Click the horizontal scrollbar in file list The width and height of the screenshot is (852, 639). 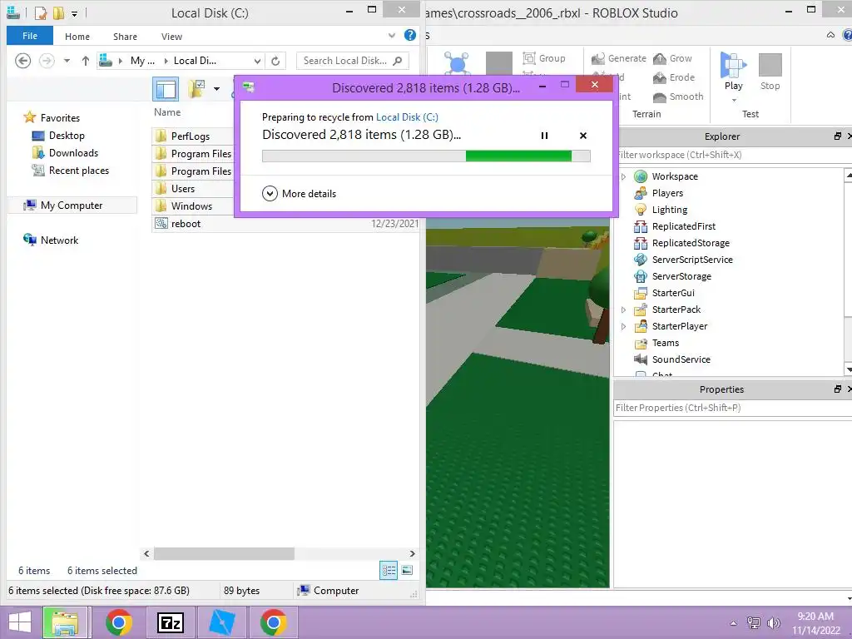(224, 553)
